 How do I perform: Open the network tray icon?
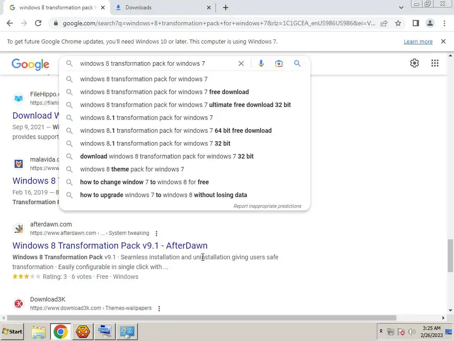[x=391, y=331]
